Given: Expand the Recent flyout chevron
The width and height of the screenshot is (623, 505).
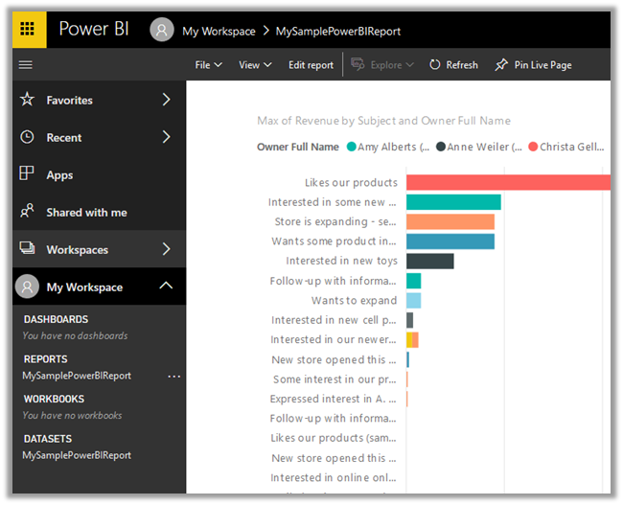Looking at the screenshot, I should pyautogui.click(x=166, y=137).
